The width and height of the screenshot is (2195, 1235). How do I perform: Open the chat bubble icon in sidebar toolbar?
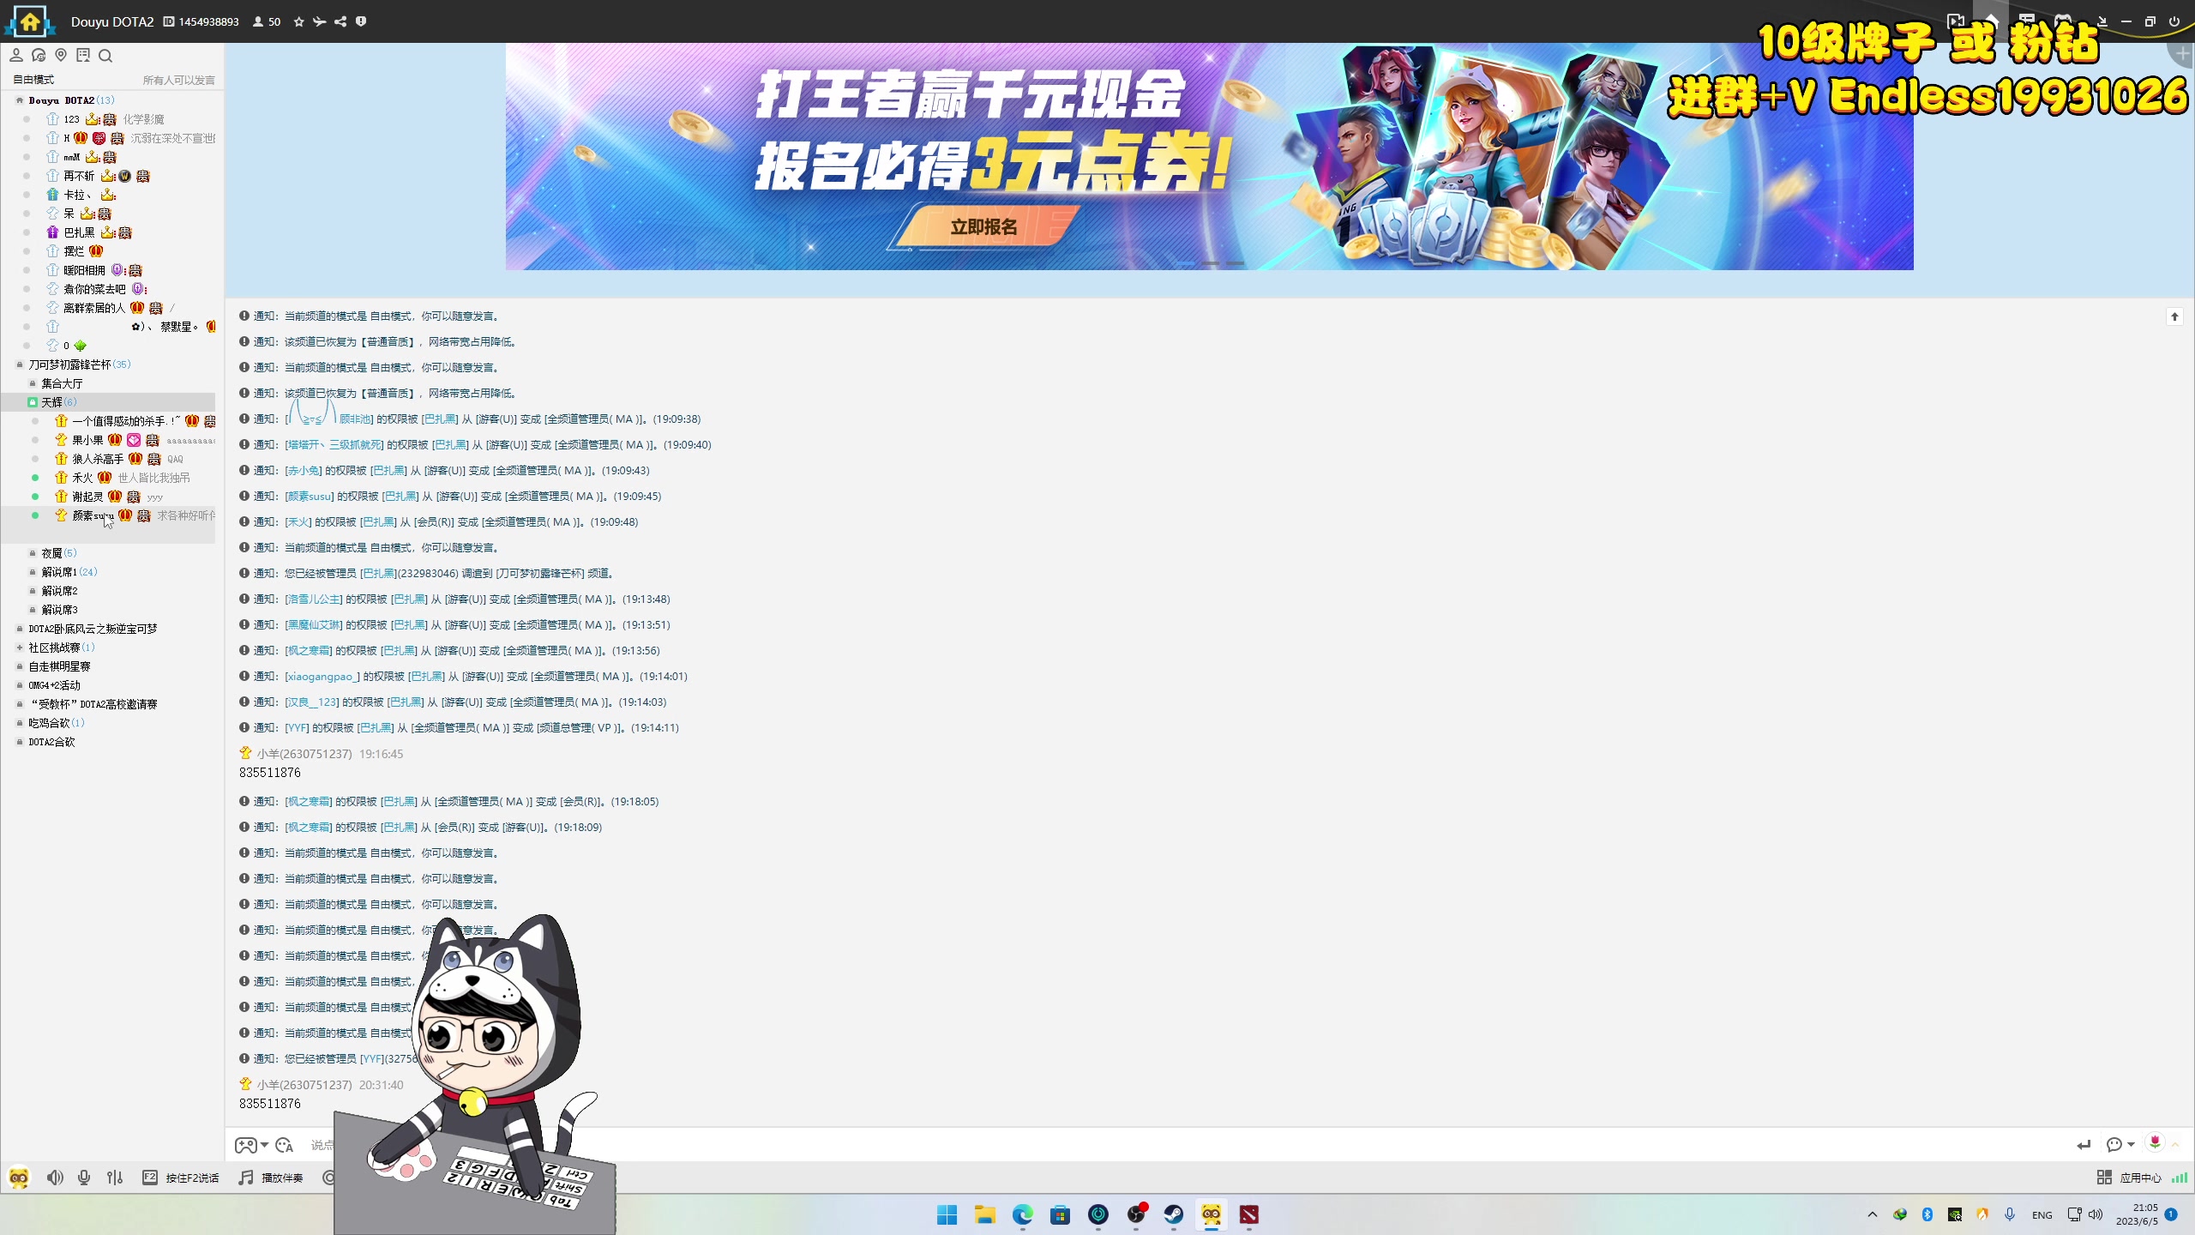point(39,56)
